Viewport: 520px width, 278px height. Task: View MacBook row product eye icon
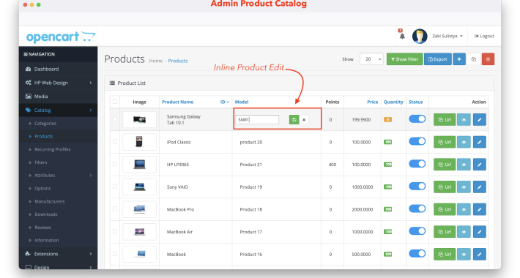coord(464,254)
